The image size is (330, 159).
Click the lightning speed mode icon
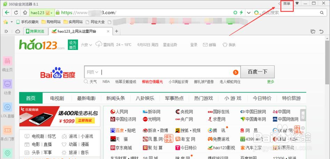click(x=241, y=12)
